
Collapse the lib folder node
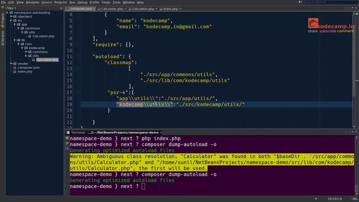pyautogui.click(x=15, y=40)
